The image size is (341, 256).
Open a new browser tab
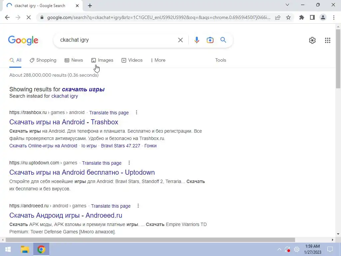point(90,6)
